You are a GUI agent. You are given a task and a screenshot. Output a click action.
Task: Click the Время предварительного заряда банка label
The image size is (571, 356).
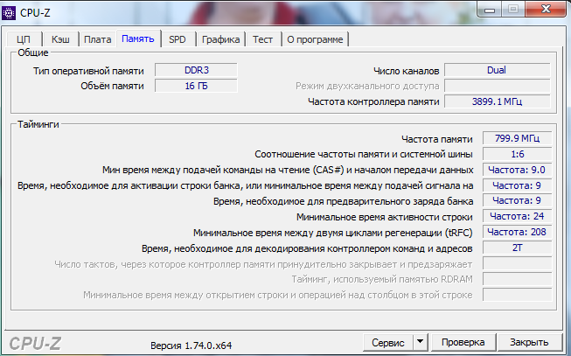[344, 201]
